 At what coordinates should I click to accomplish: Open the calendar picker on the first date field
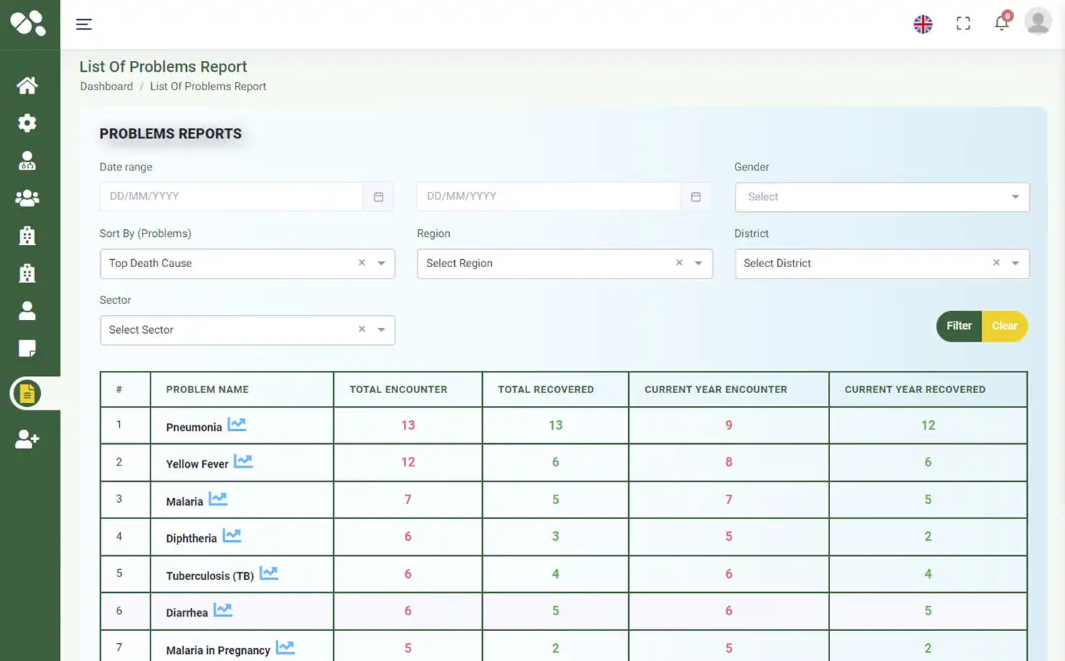pyautogui.click(x=378, y=196)
